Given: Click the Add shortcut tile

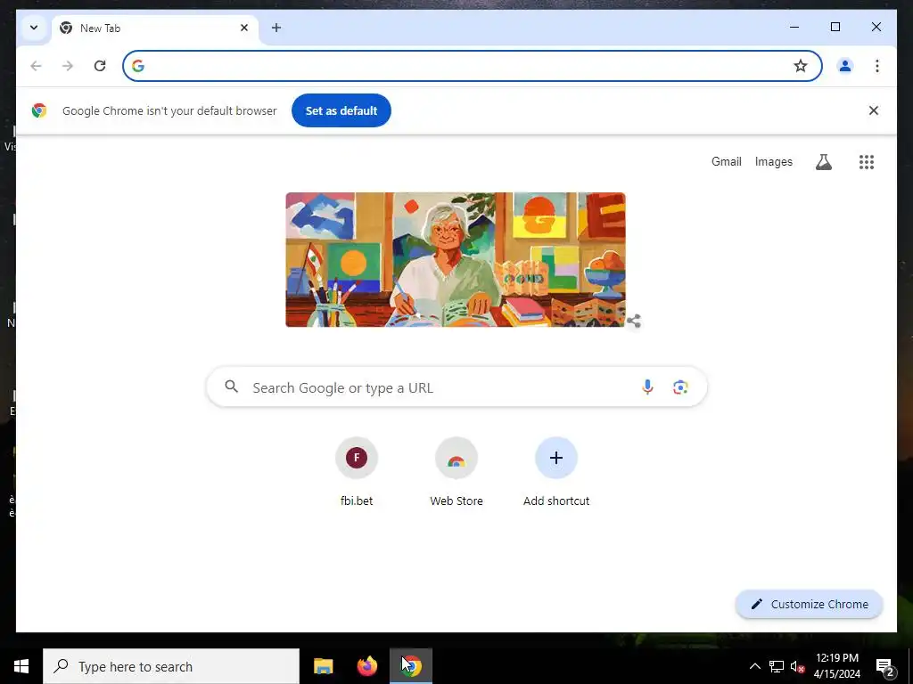Looking at the screenshot, I should click(x=556, y=472).
